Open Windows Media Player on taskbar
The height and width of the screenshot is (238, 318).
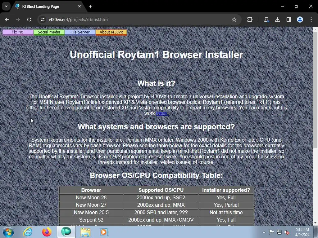coord(104,232)
